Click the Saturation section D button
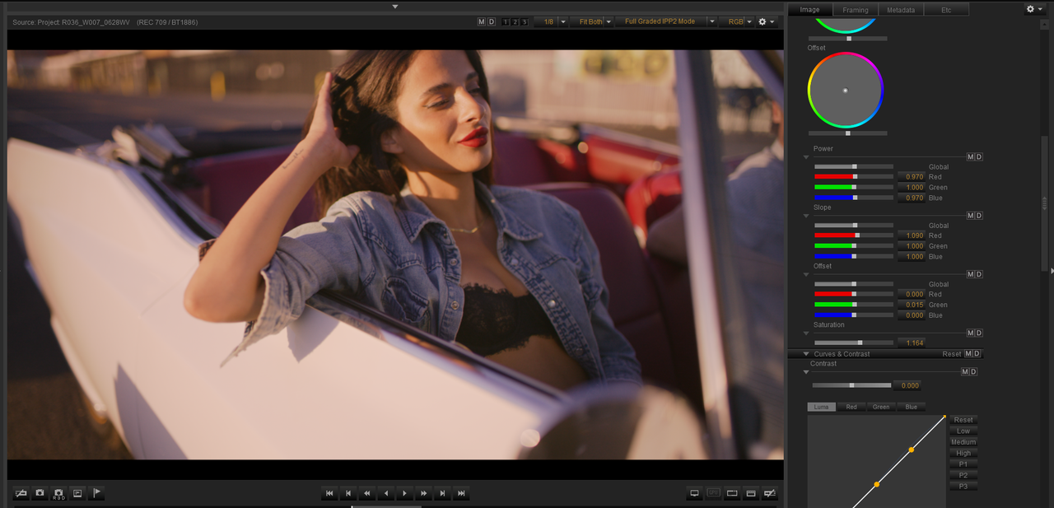 click(x=979, y=333)
